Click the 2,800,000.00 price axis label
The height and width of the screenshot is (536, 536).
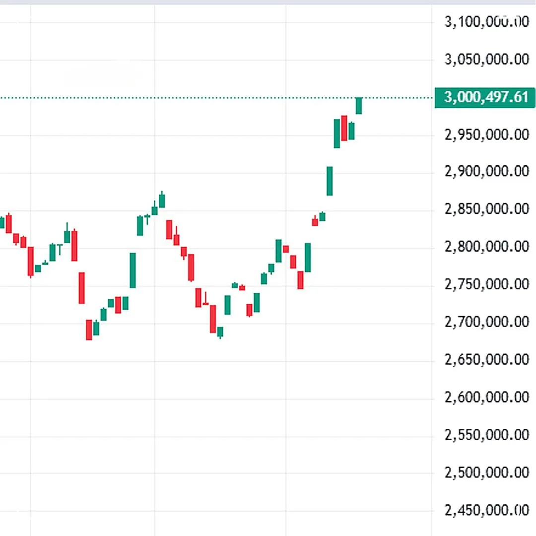pyautogui.click(x=487, y=247)
